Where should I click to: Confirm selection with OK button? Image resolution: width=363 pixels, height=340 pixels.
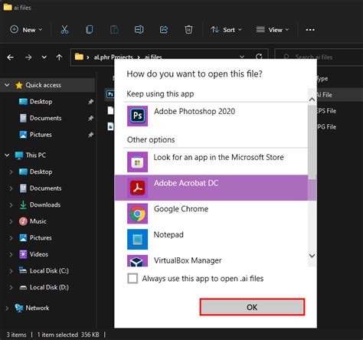252,307
